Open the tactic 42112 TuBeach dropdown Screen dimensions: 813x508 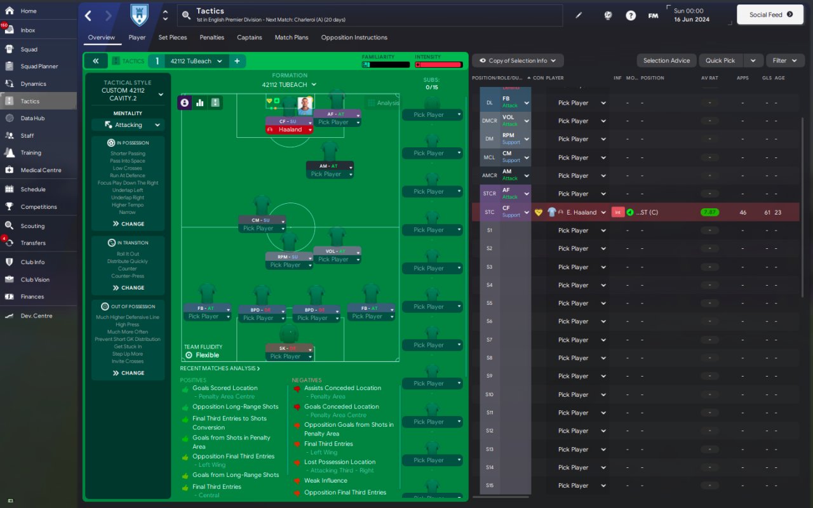pos(197,61)
